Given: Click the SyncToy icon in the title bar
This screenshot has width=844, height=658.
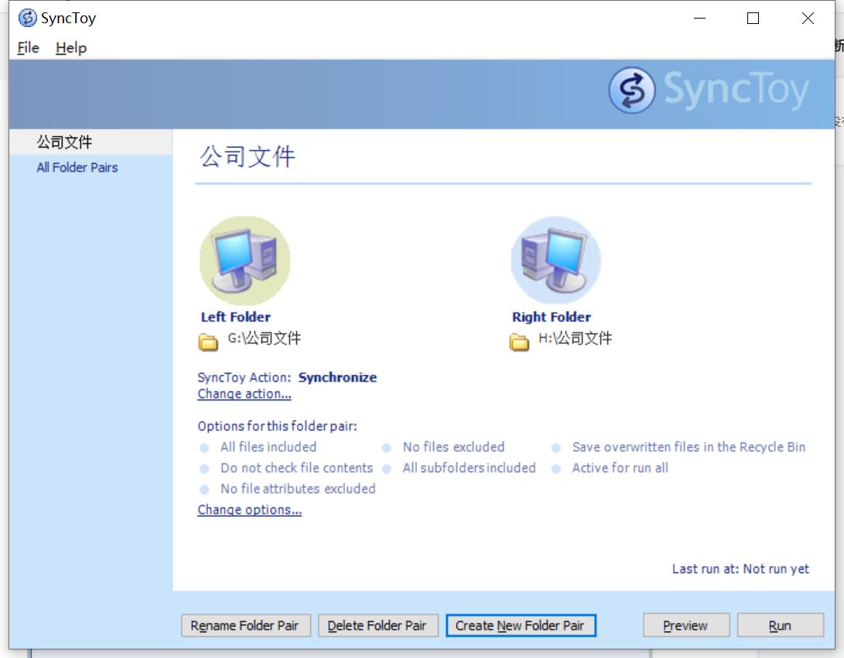Looking at the screenshot, I should pyautogui.click(x=26, y=17).
